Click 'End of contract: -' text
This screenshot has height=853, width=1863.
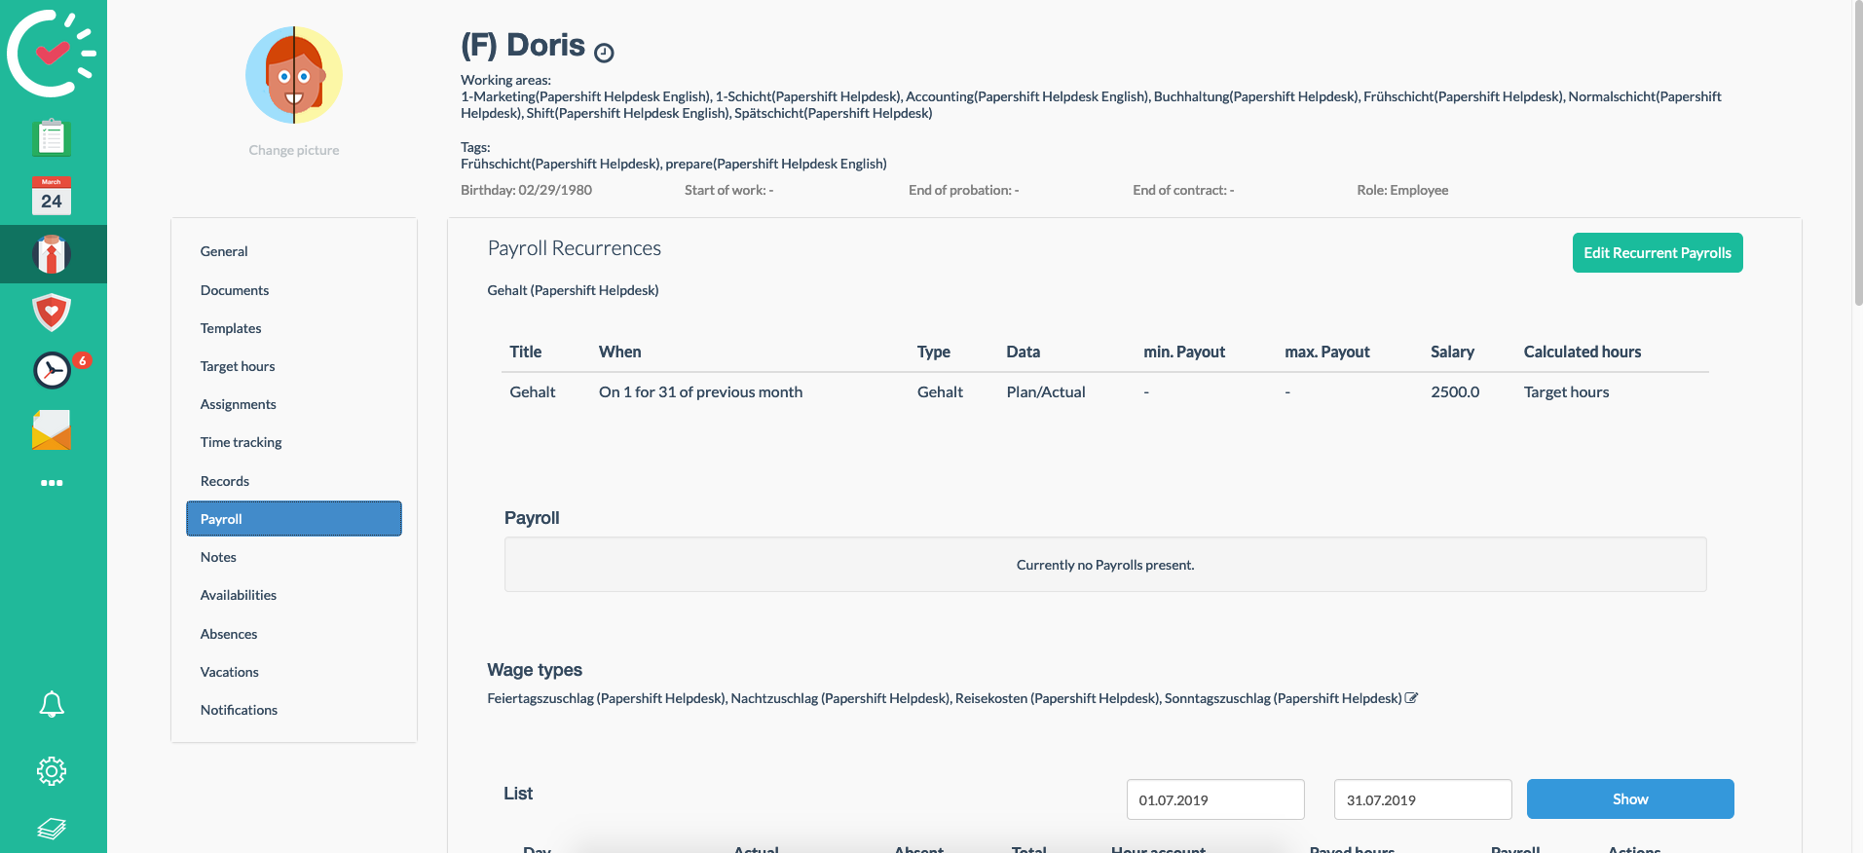(x=1183, y=190)
